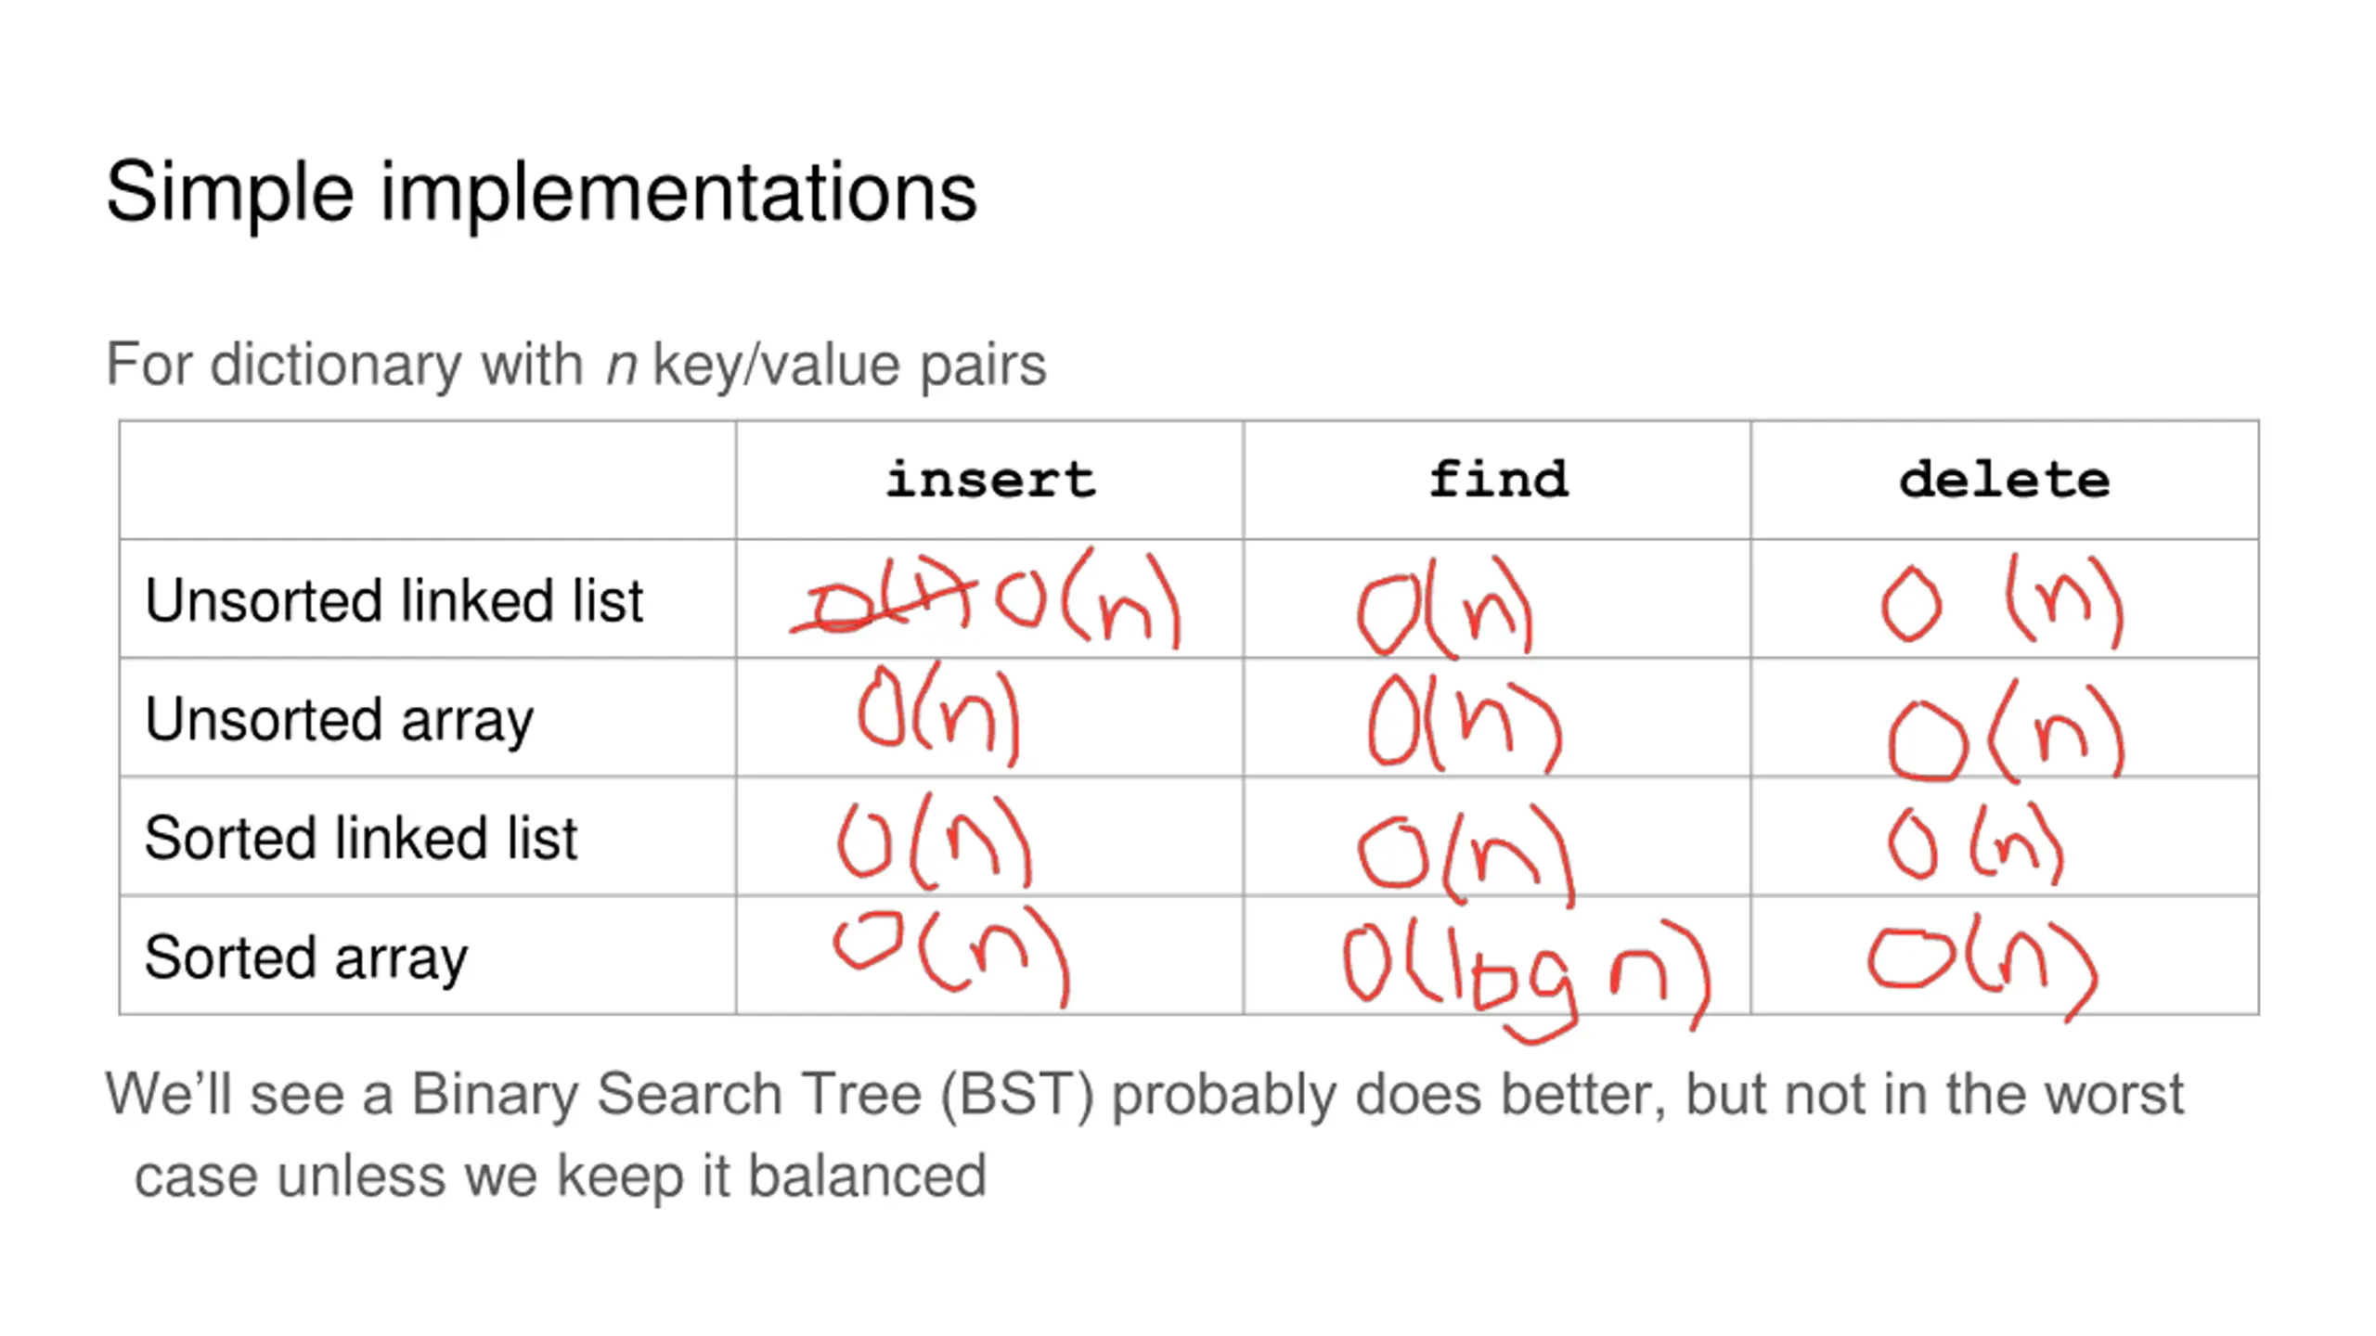Click the "Sorted linked list" row label
This screenshot has height=1336, width=2376.
pyautogui.click(x=361, y=838)
